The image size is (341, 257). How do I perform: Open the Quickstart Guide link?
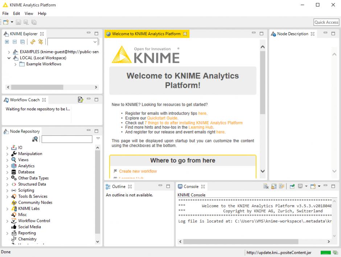[162, 118]
